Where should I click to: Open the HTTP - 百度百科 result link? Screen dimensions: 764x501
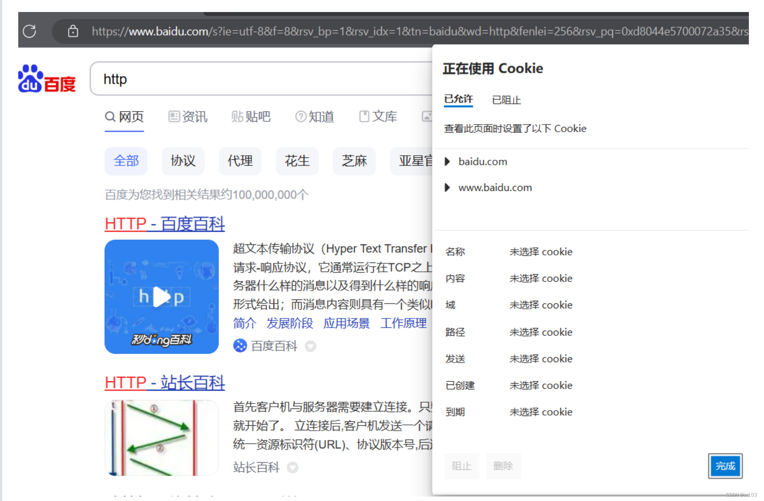[165, 224]
